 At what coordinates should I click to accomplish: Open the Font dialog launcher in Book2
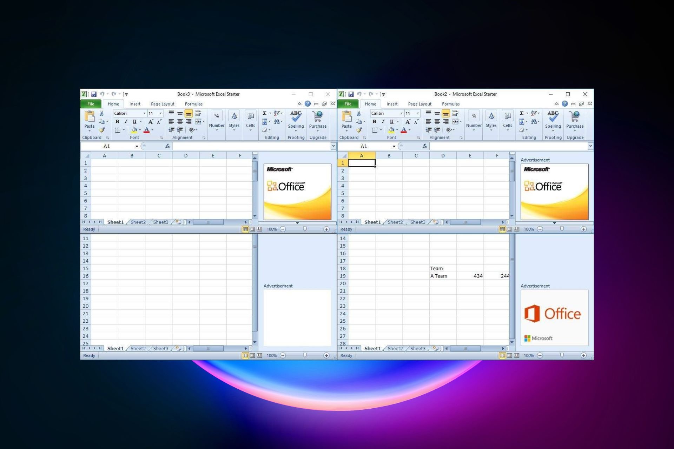tap(418, 138)
